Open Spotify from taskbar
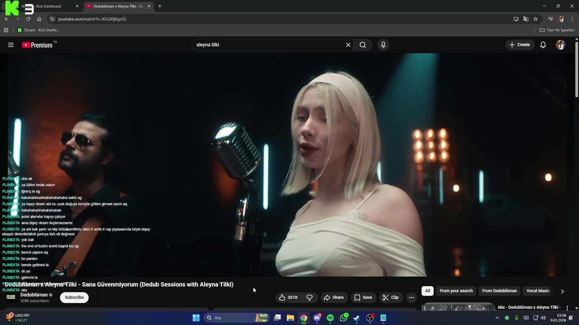The width and height of the screenshot is (579, 325). pos(330,318)
